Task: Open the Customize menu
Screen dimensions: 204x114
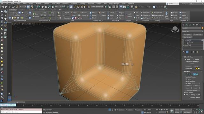Action: tap(74, 3)
